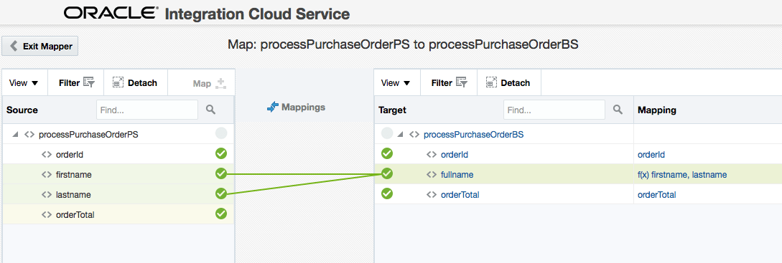Collapse the processPurchaseOrderPS tree node

coord(14,135)
